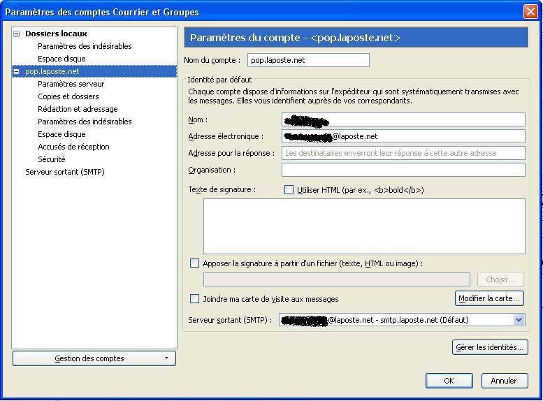This screenshot has height=401, width=543.
Task: Open Accusés de réception settings
Action: [x=73, y=147]
